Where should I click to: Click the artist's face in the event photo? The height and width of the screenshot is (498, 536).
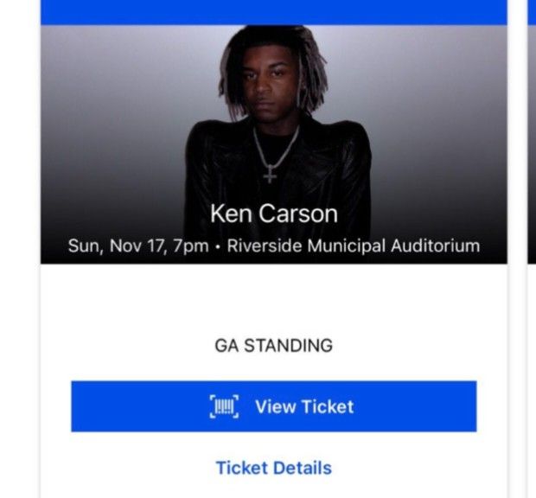(x=271, y=86)
